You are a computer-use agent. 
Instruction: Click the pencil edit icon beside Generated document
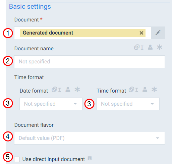pos(158,33)
